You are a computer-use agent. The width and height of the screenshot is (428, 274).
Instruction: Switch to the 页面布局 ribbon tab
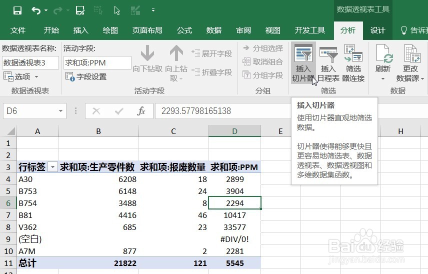(147, 30)
